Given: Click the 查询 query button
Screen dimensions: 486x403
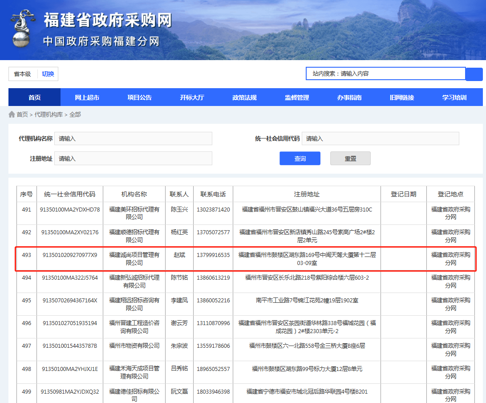Looking at the screenshot, I should coord(300,158).
